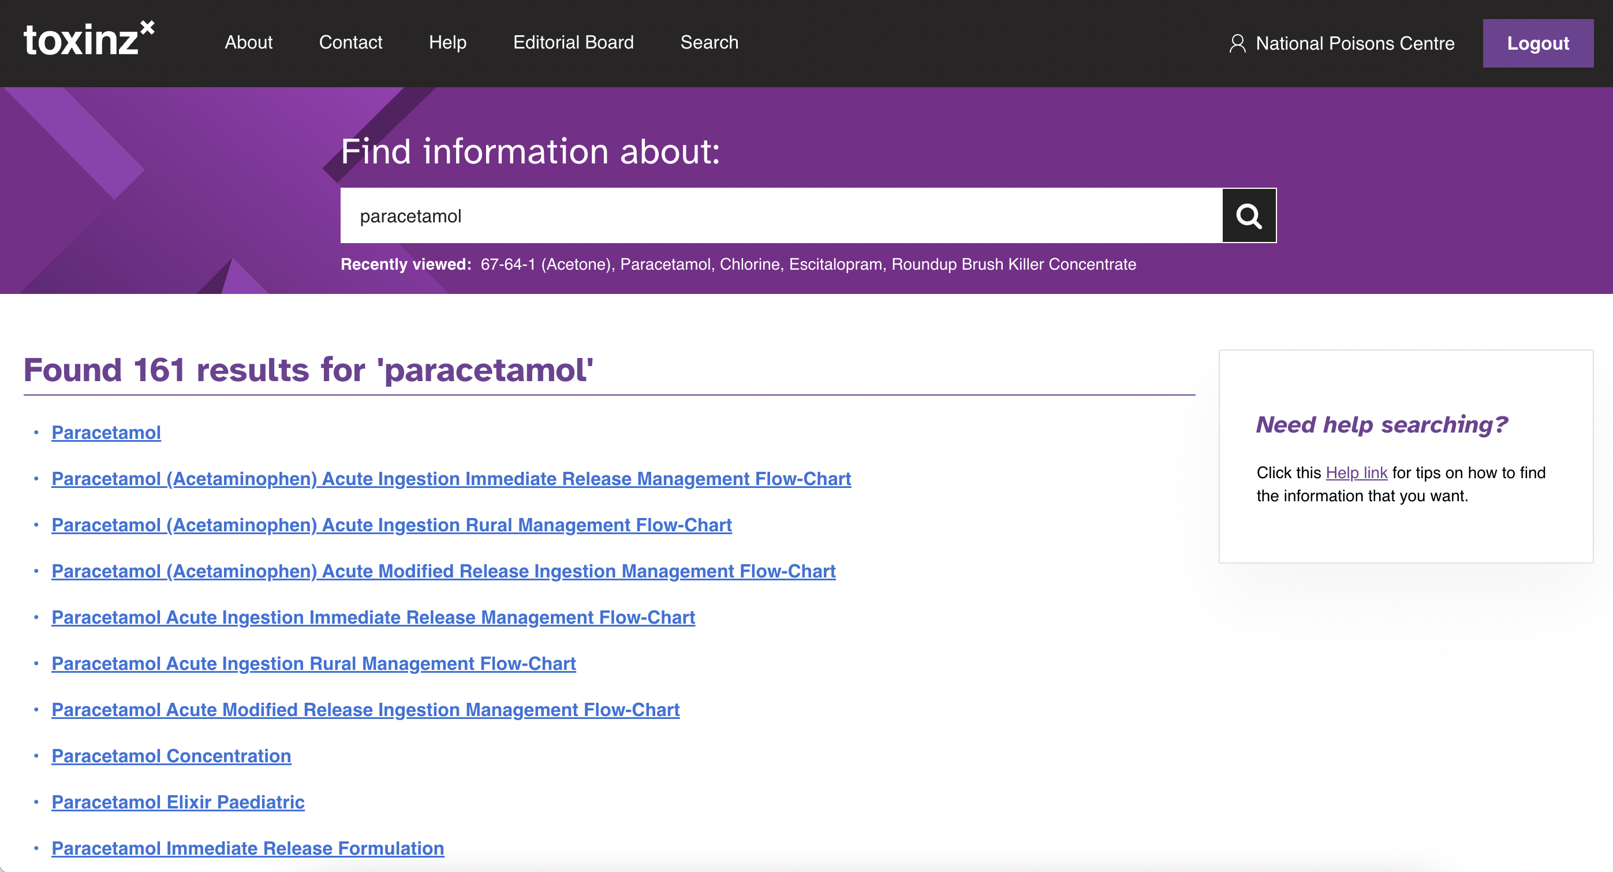
Task: Open the About menu item
Action: pyautogui.click(x=249, y=42)
